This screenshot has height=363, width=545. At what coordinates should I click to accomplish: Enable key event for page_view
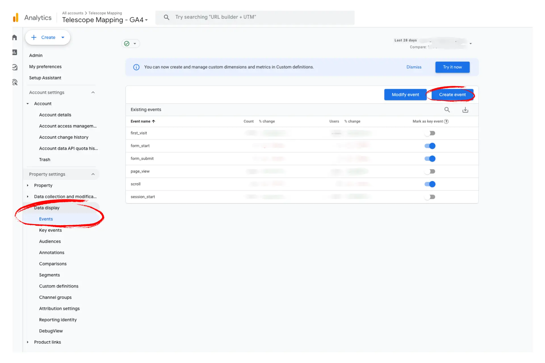coord(430,172)
